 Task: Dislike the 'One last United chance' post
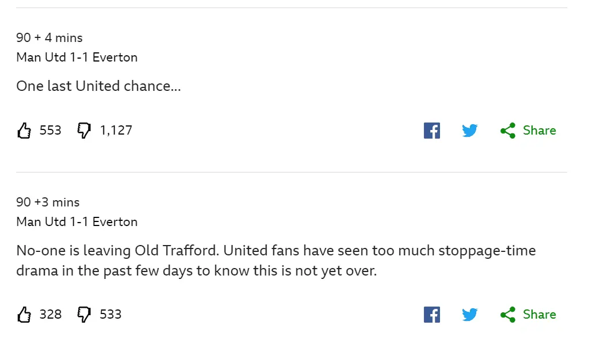tap(84, 131)
